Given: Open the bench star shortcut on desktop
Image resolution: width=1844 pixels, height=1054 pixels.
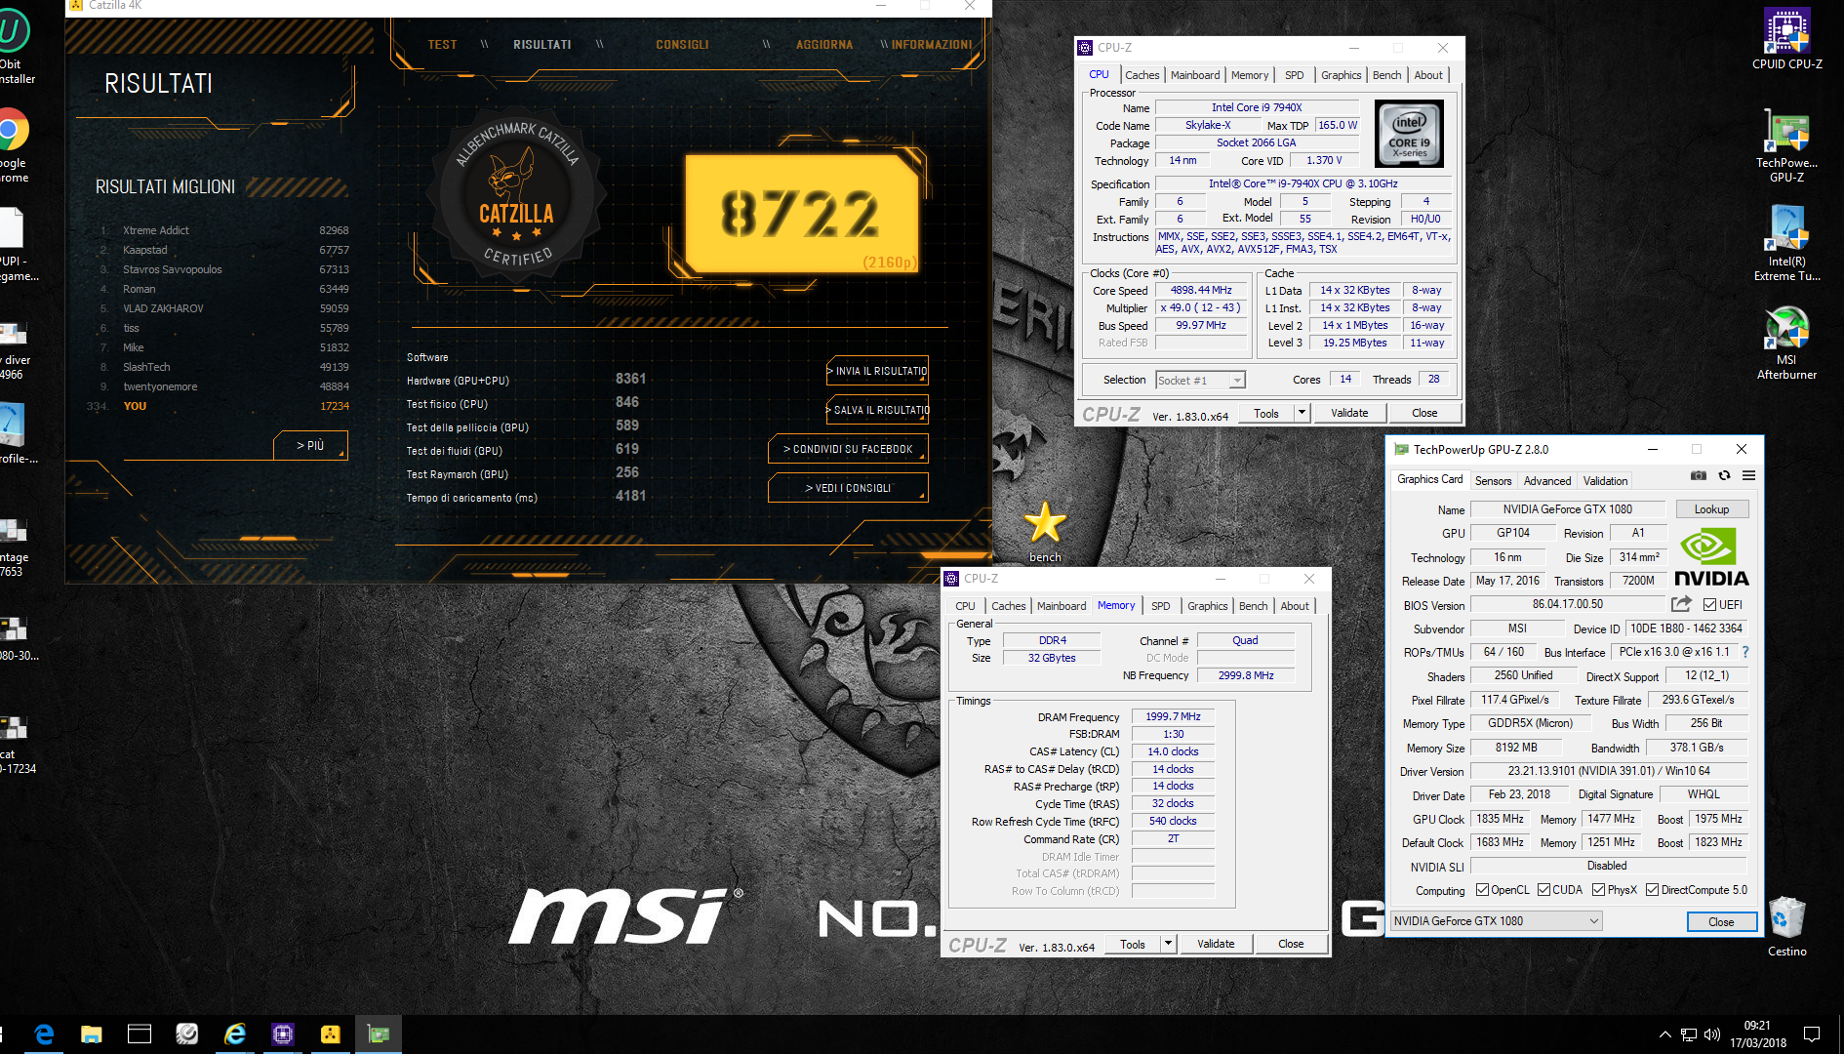Looking at the screenshot, I should click(1045, 532).
